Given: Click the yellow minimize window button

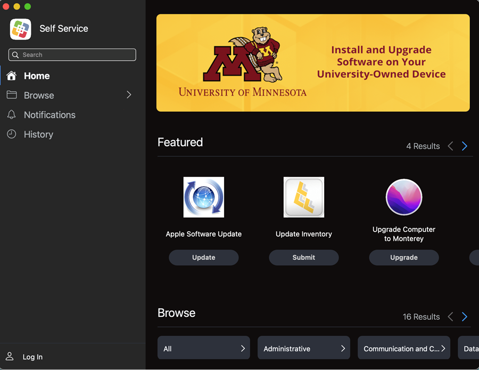Looking at the screenshot, I should [17, 6].
